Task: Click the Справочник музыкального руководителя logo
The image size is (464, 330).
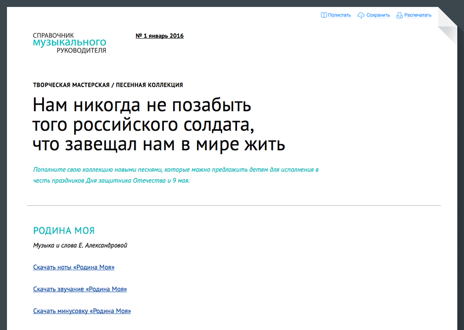Action: point(70,43)
